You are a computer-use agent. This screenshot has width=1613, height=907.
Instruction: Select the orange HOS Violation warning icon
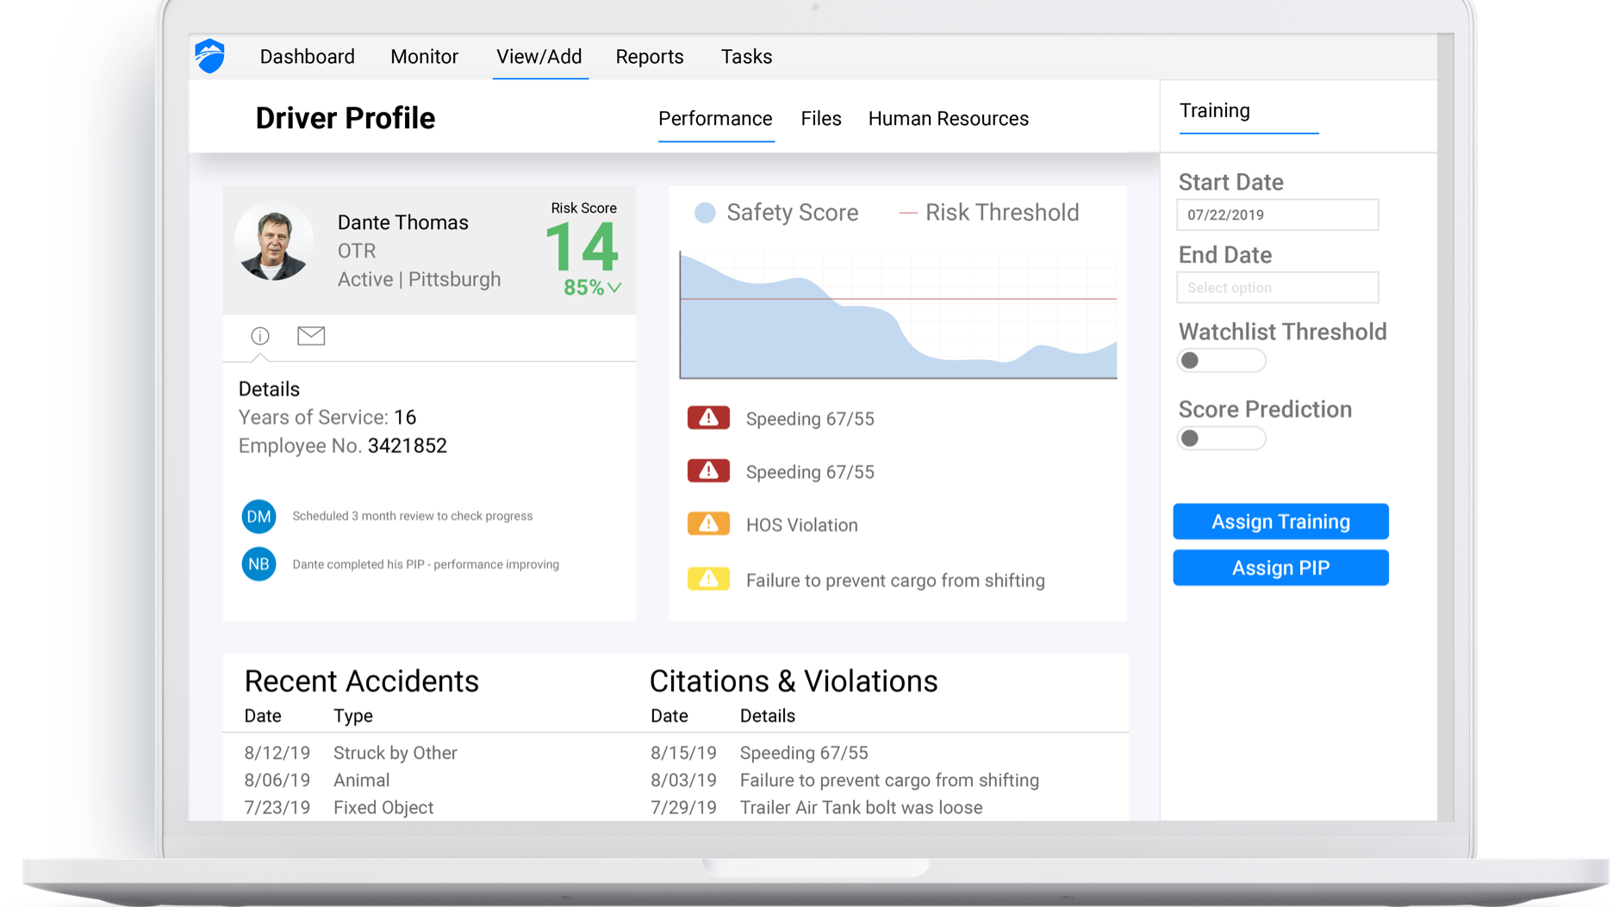(708, 525)
